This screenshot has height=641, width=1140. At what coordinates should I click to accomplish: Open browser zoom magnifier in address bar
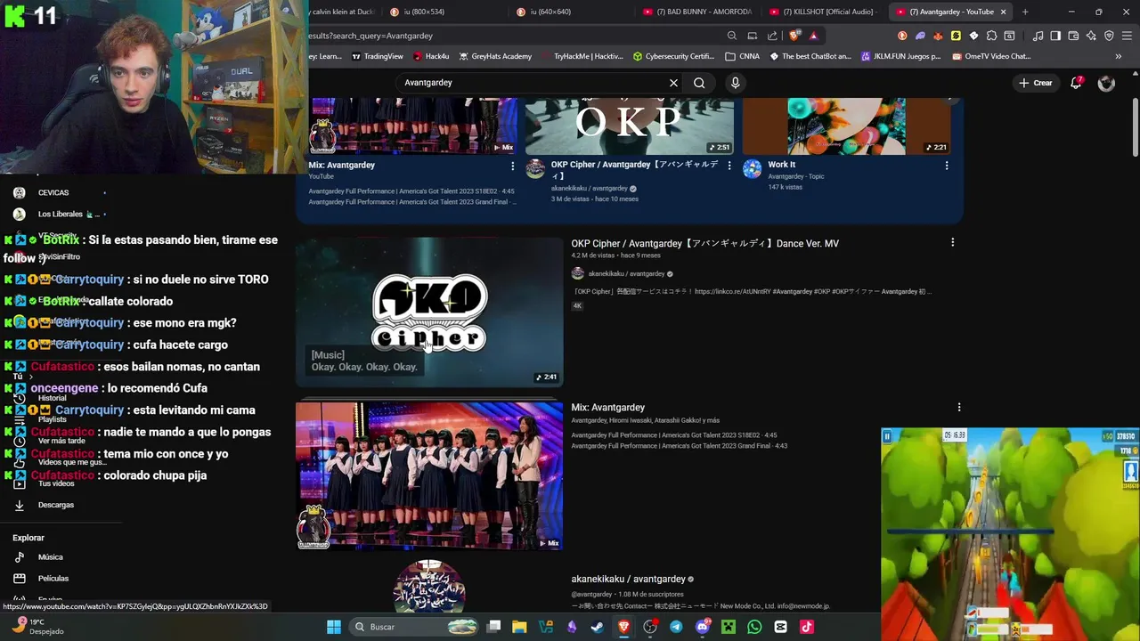[x=732, y=36]
